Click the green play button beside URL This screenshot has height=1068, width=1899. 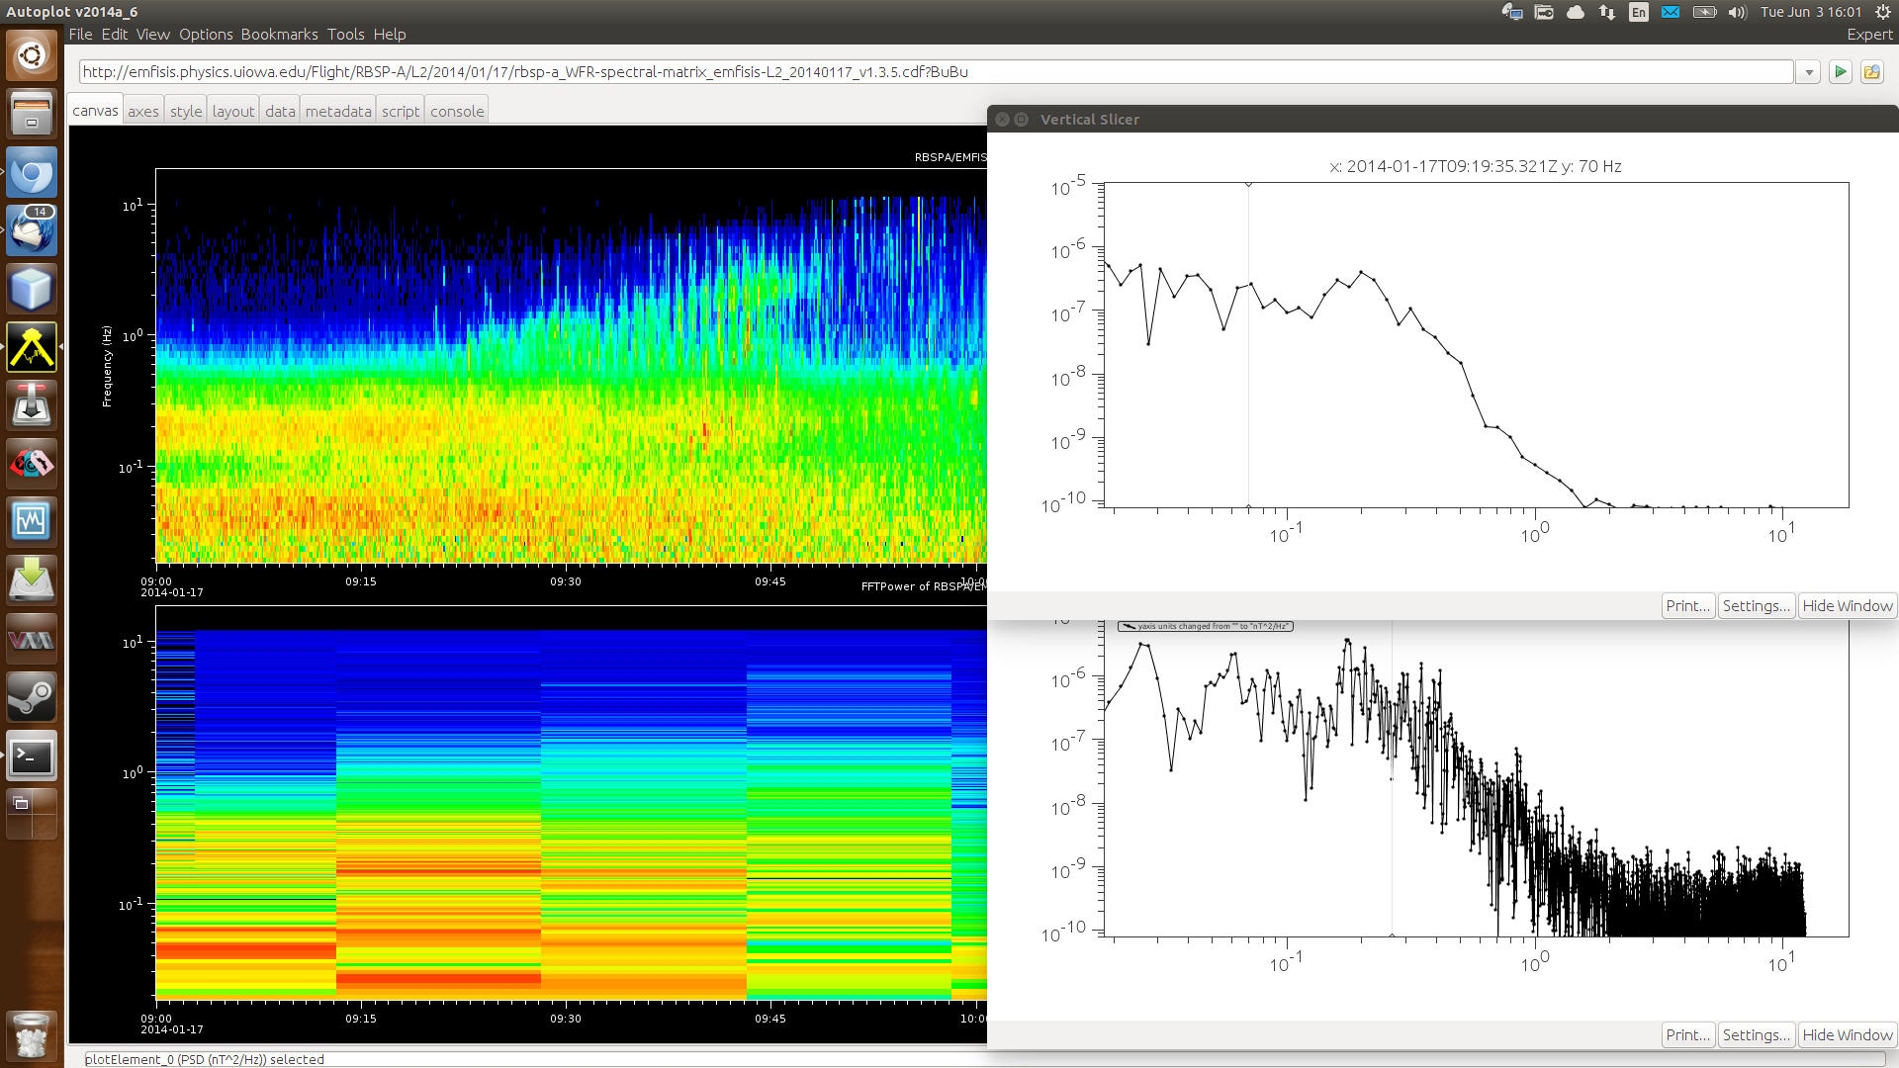point(1841,72)
